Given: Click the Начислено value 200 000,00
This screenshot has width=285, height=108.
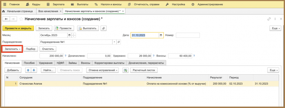Looking at the screenshot, I should click(x=51, y=56).
